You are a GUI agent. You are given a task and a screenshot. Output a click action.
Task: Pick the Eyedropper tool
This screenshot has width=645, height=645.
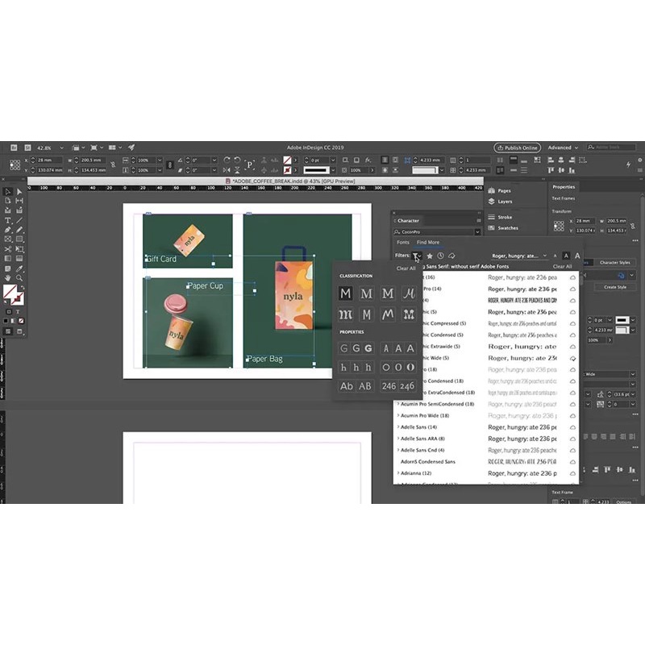19,268
